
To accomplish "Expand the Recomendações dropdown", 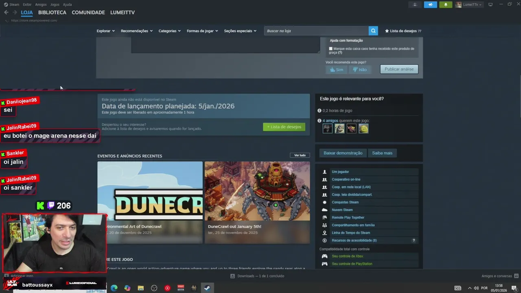I will (x=137, y=31).
